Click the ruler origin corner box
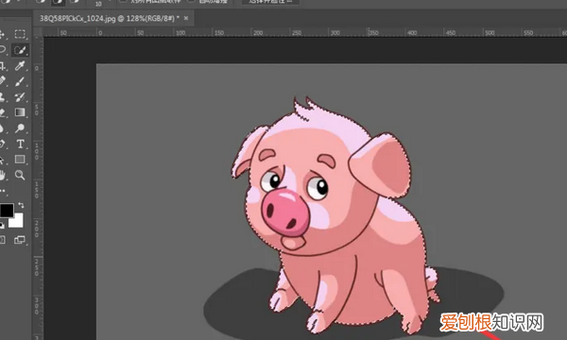This screenshot has height=340, width=567. [39, 32]
